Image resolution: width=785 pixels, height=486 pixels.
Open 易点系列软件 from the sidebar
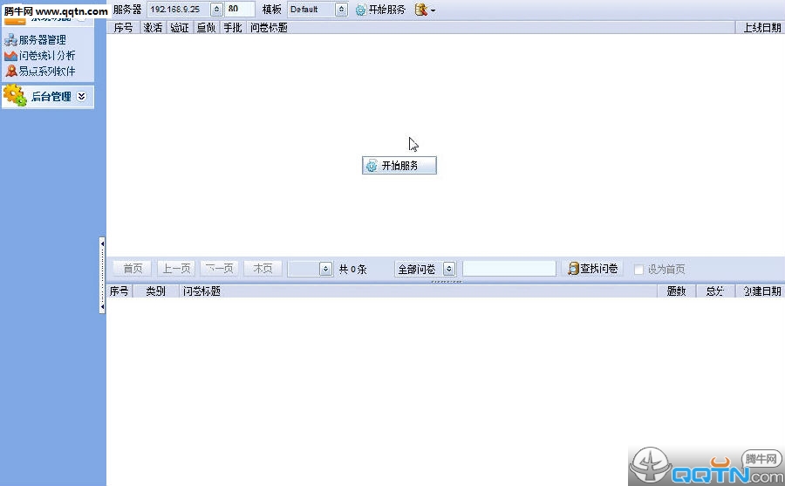click(47, 71)
